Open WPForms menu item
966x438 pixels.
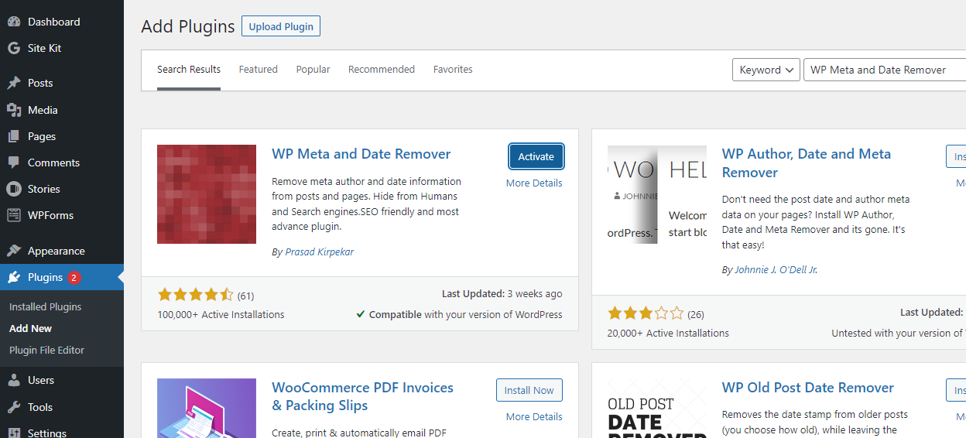[x=62, y=215]
